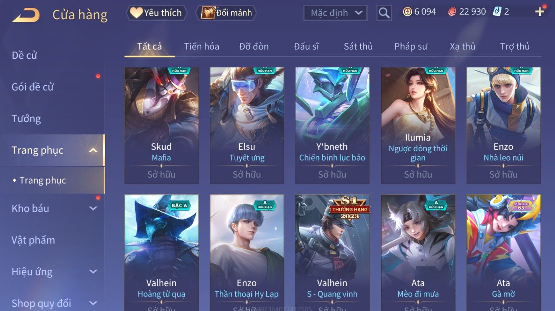Select the Skud Mafia skin card
Image resolution: width=555 pixels, height=311 pixels.
162,125
